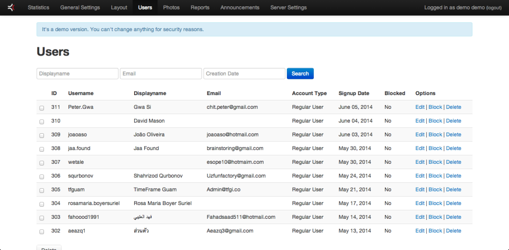Screen dimensions: 509x250
Task: Block user David Mason
Action: tap(435, 121)
